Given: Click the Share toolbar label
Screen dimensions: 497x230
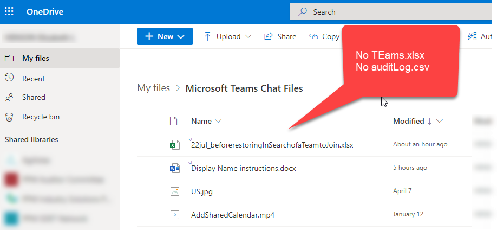Looking at the screenshot, I should pos(287,36).
